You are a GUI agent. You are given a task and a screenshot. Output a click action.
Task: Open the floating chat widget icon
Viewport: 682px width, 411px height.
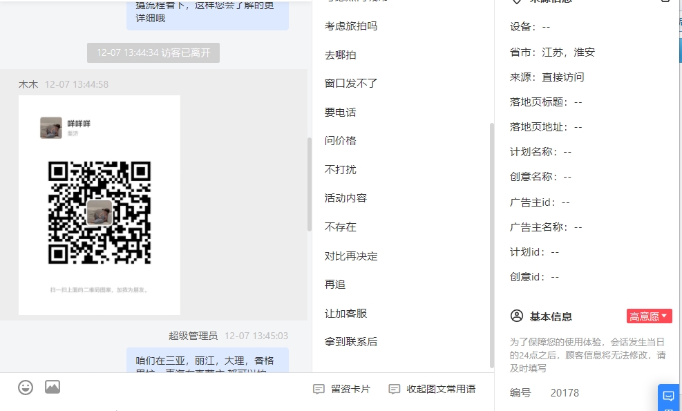(668, 396)
